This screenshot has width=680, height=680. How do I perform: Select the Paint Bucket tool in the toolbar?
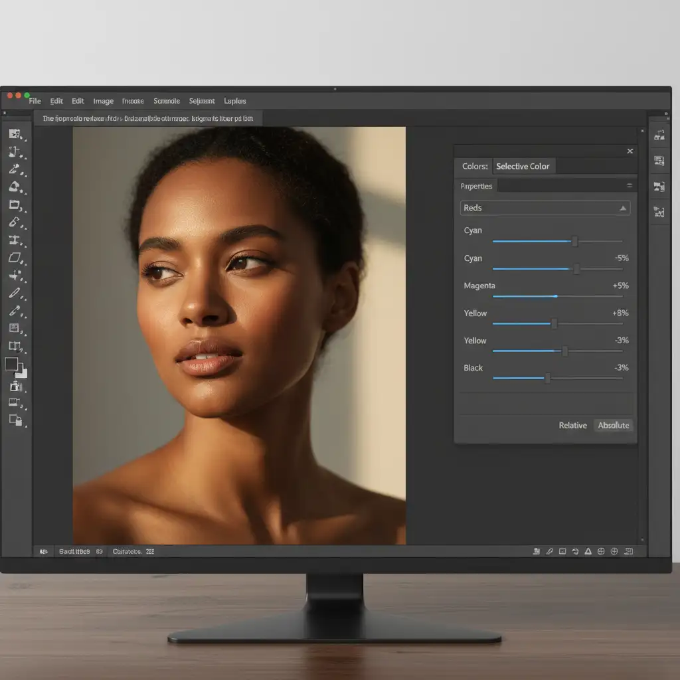pos(15,187)
